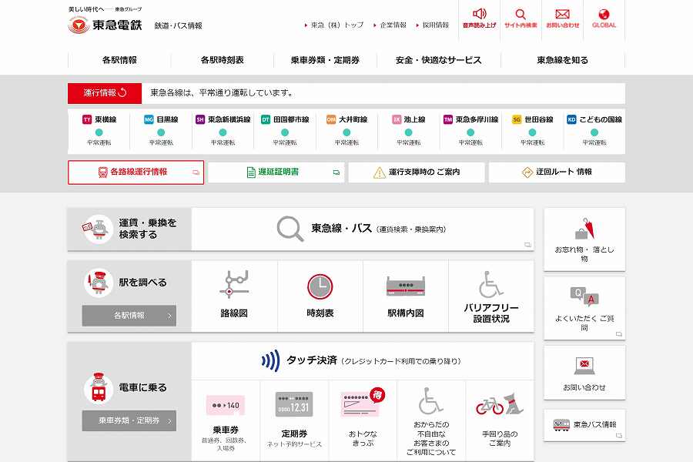Click the 鉄道・バス情報 header text

pyautogui.click(x=178, y=25)
